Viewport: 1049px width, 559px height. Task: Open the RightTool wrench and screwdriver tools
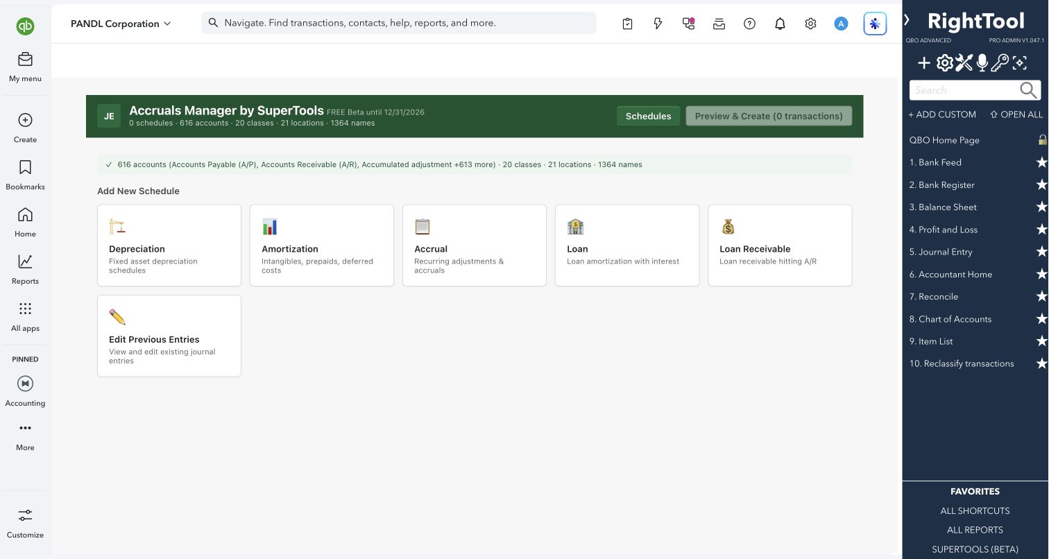click(964, 64)
